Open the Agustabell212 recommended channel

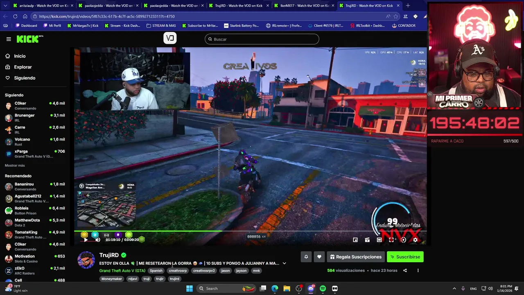(x=35, y=198)
